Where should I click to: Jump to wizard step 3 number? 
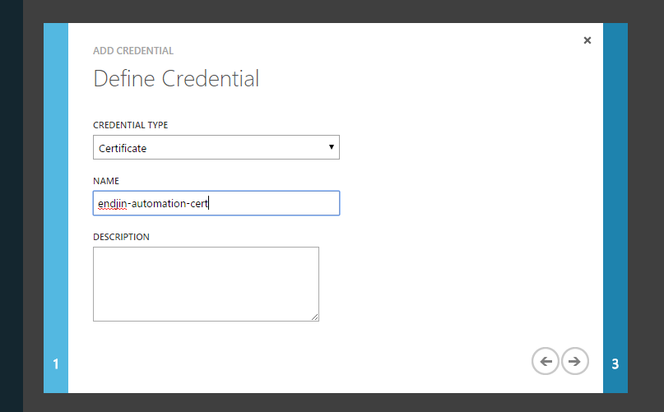click(x=615, y=363)
